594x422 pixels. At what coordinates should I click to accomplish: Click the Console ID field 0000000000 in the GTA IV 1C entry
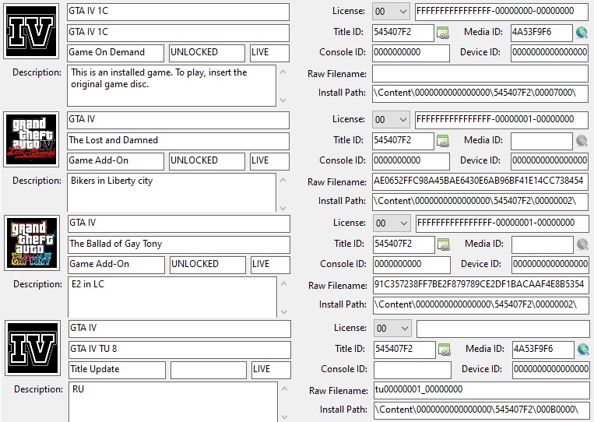[x=410, y=53]
